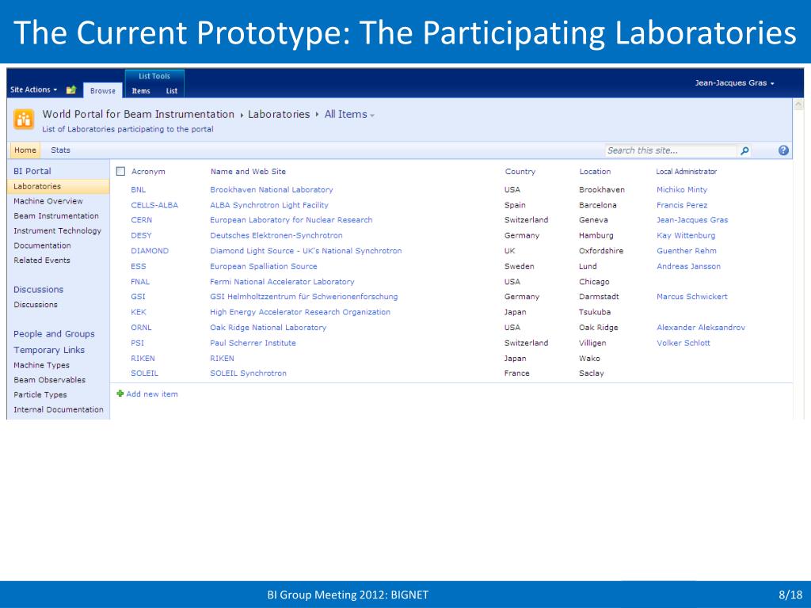811x608 pixels.
Task: Click the Laboratories breadcrumb link
Action: coord(279,114)
